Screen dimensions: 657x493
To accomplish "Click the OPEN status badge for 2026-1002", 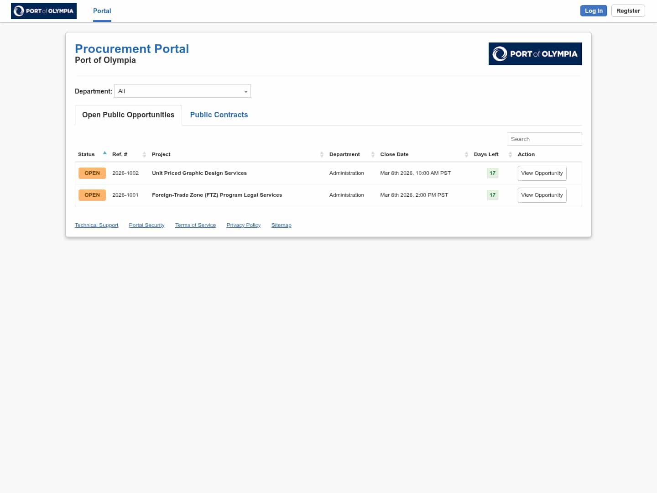I will 92,173.
